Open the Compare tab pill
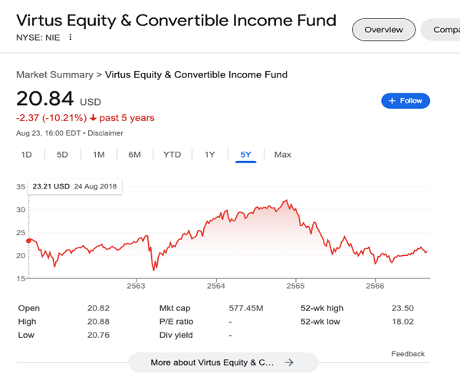 (x=441, y=30)
